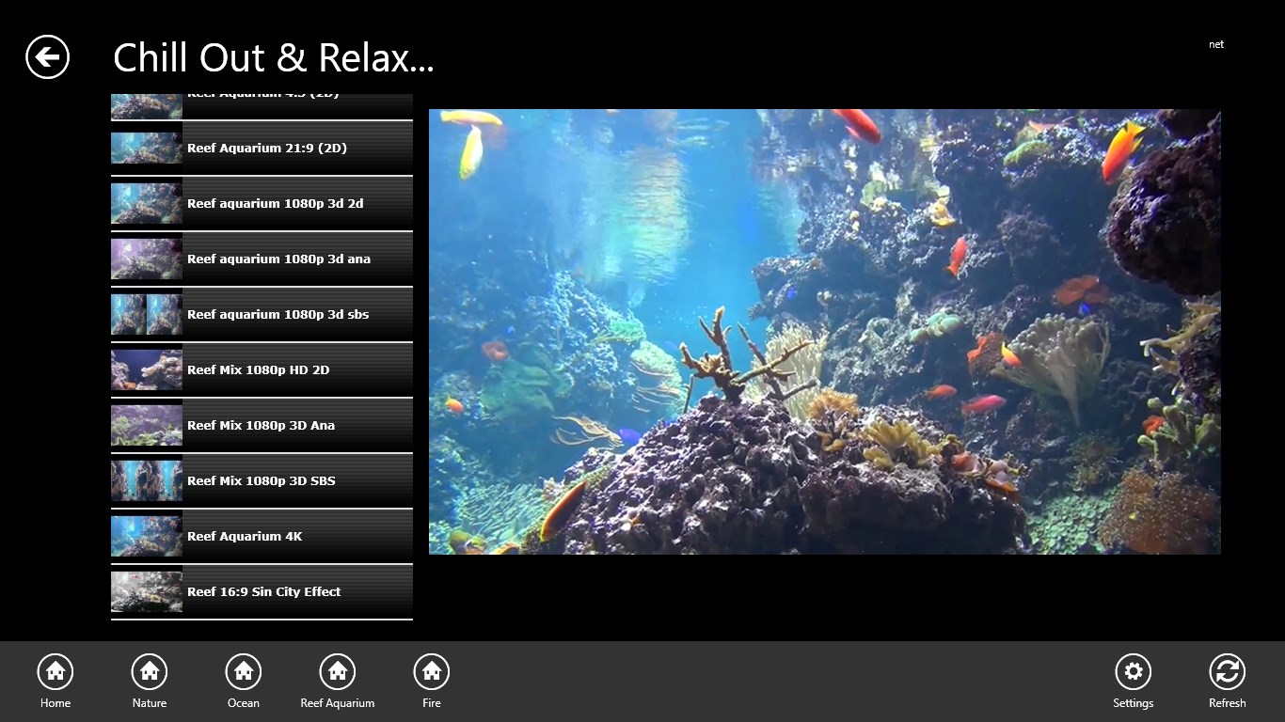Screen dimensions: 1285x722
Task: Click the back arrow button
Action: coord(47,57)
